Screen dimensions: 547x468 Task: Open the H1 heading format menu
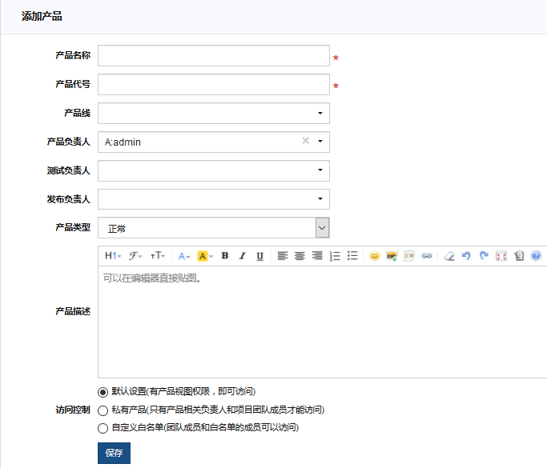(x=113, y=256)
